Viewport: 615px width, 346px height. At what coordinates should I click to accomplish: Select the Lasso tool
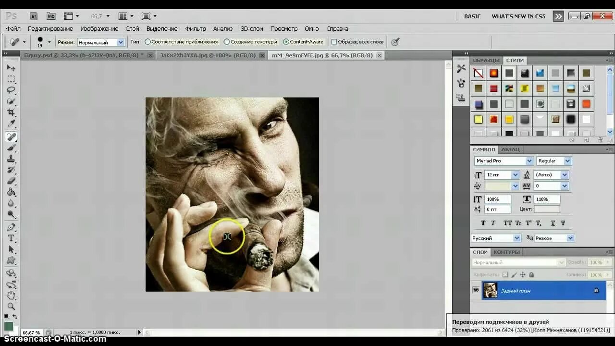pyautogui.click(x=11, y=90)
